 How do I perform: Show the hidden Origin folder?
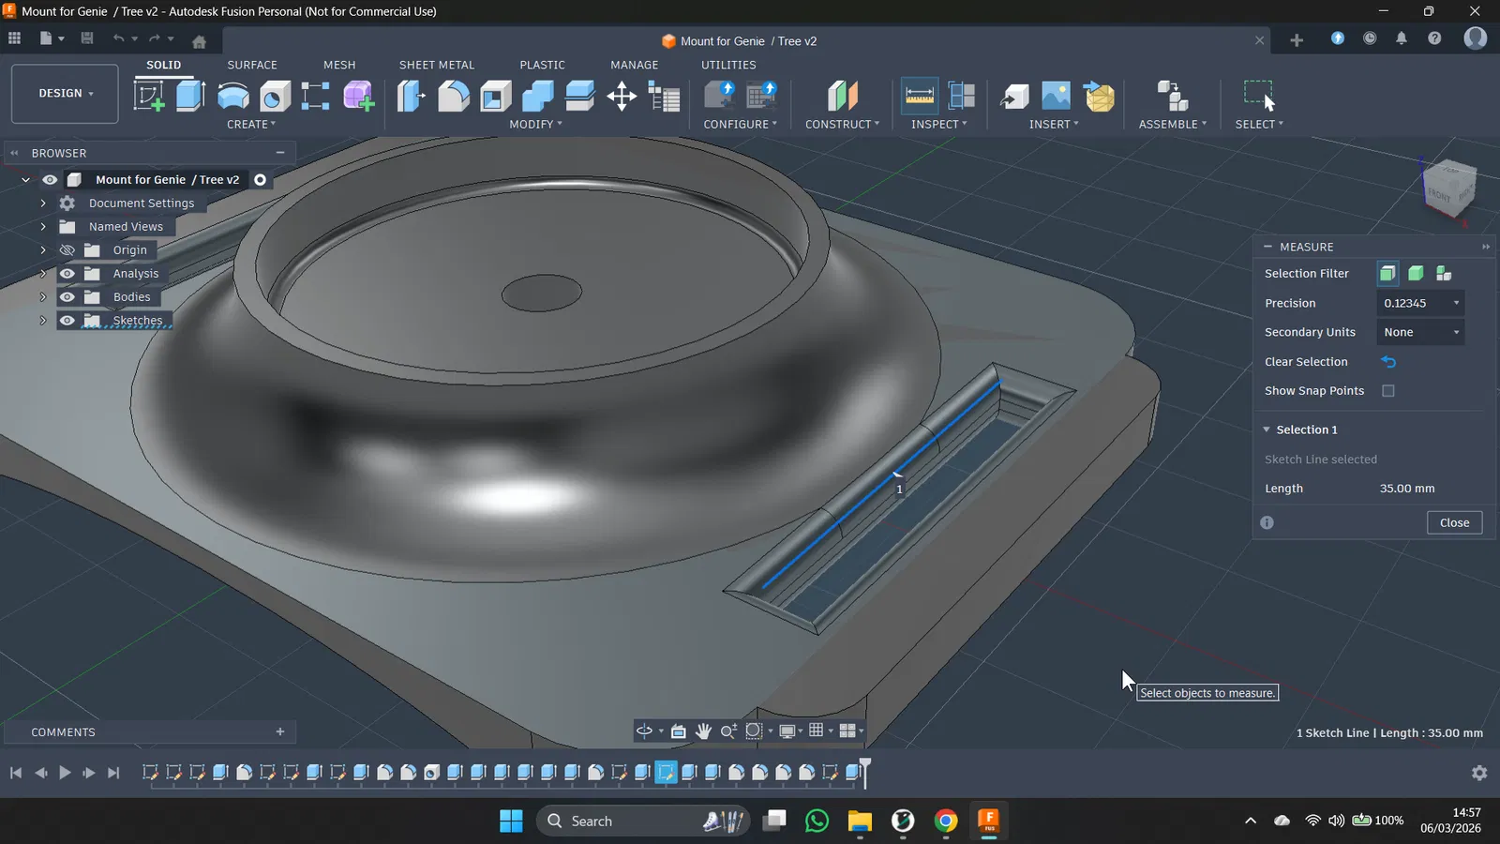(67, 250)
